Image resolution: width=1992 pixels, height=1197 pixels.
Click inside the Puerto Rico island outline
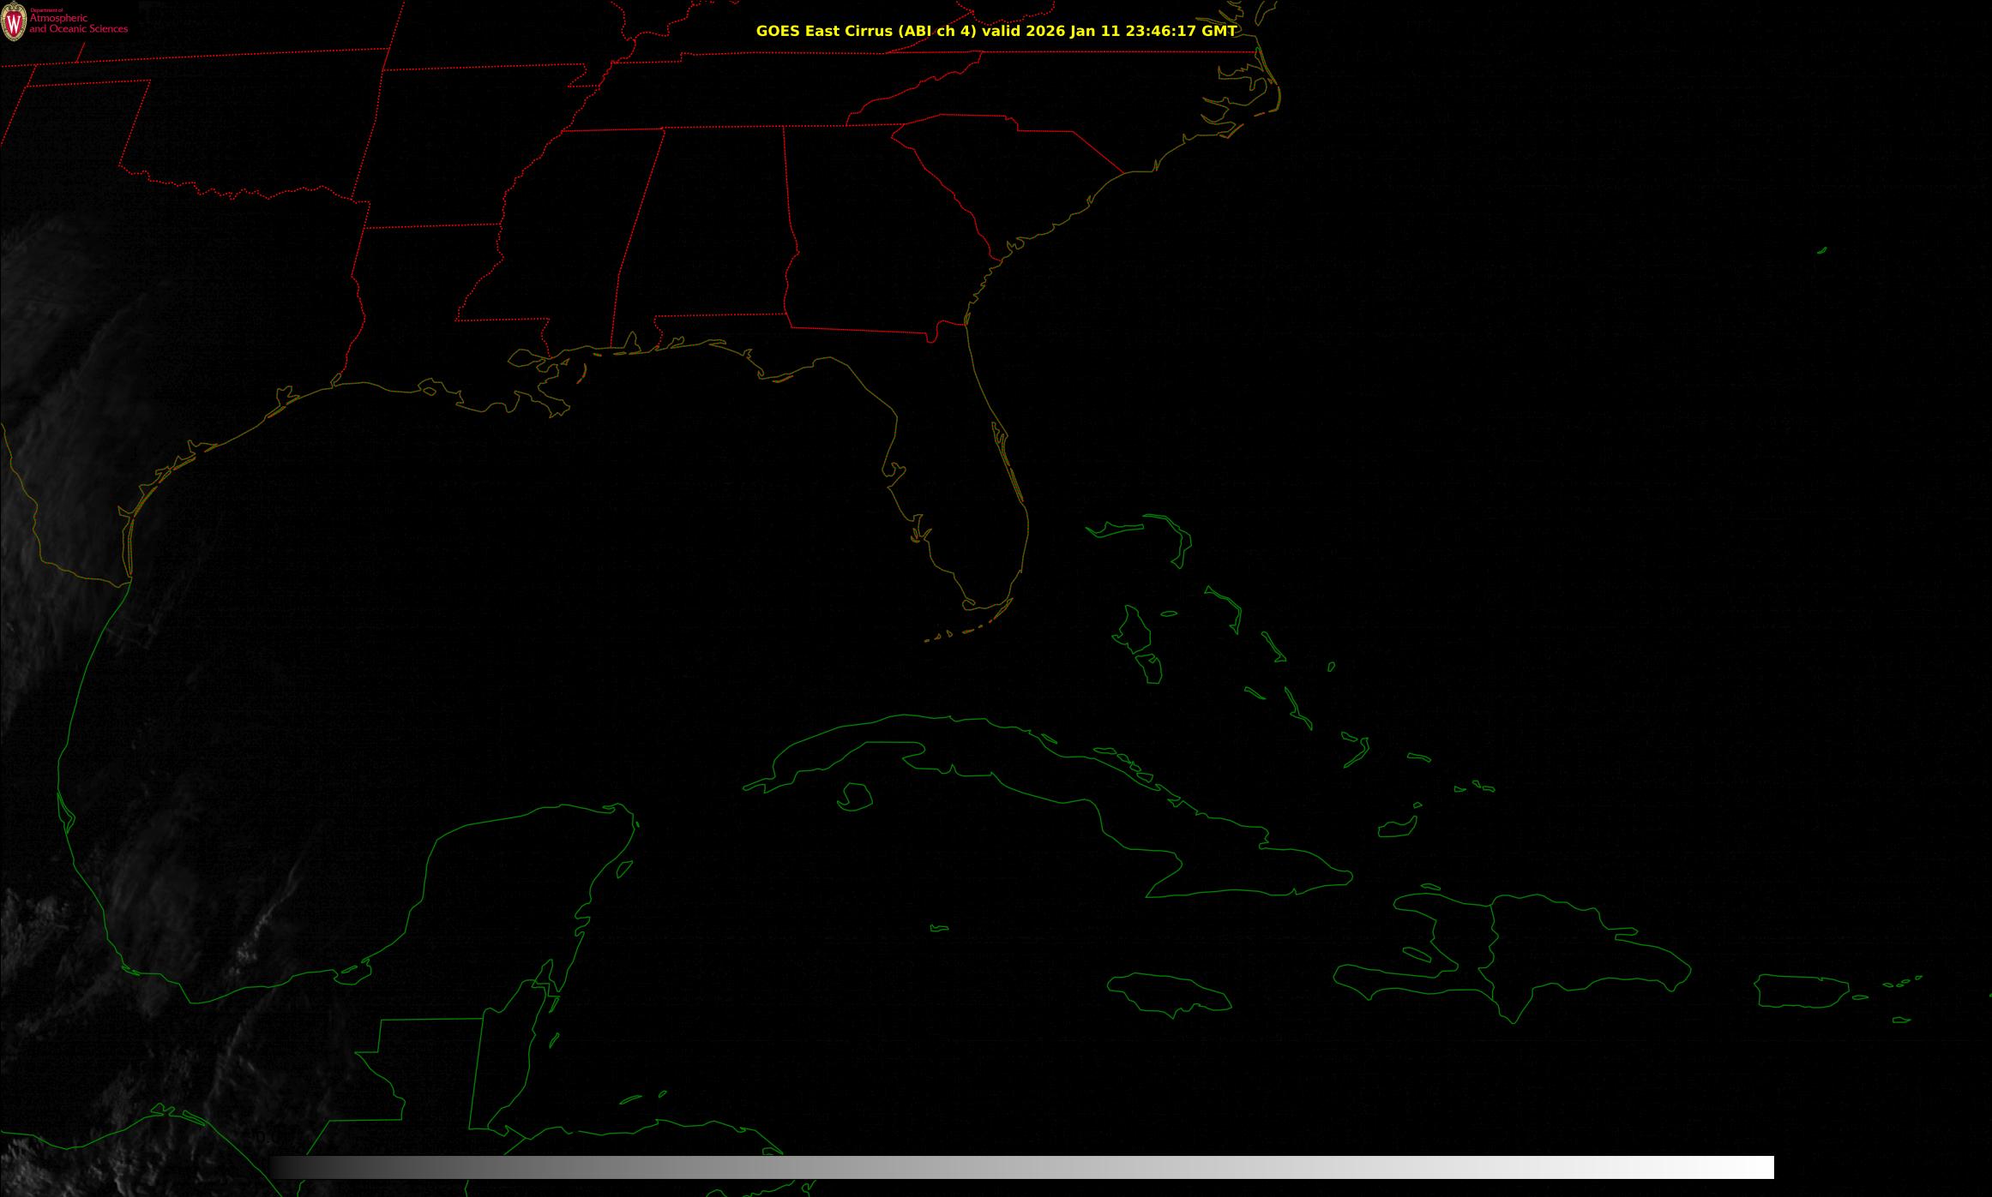[x=1801, y=991]
